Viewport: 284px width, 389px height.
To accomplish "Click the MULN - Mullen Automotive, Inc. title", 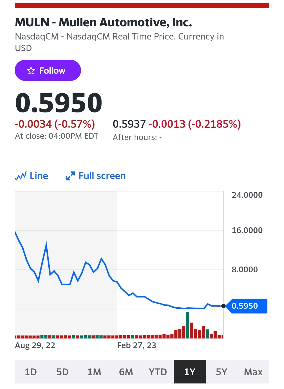I will tap(103, 22).
